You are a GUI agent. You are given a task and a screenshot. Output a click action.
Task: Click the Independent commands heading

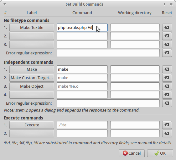(x=28, y=62)
